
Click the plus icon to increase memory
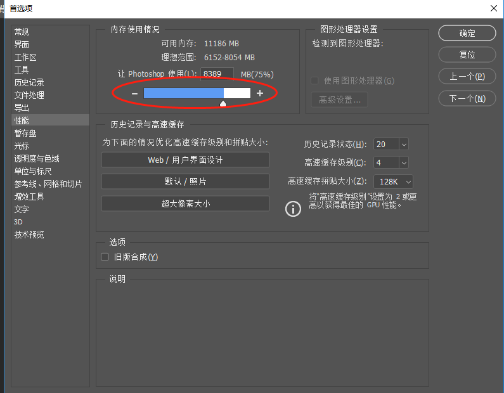pyautogui.click(x=260, y=93)
